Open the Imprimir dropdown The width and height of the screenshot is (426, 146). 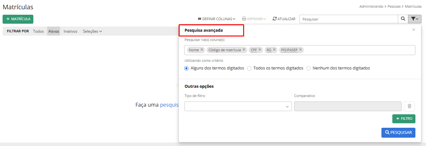click(254, 19)
